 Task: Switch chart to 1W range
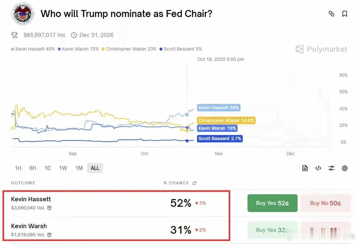(63, 168)
